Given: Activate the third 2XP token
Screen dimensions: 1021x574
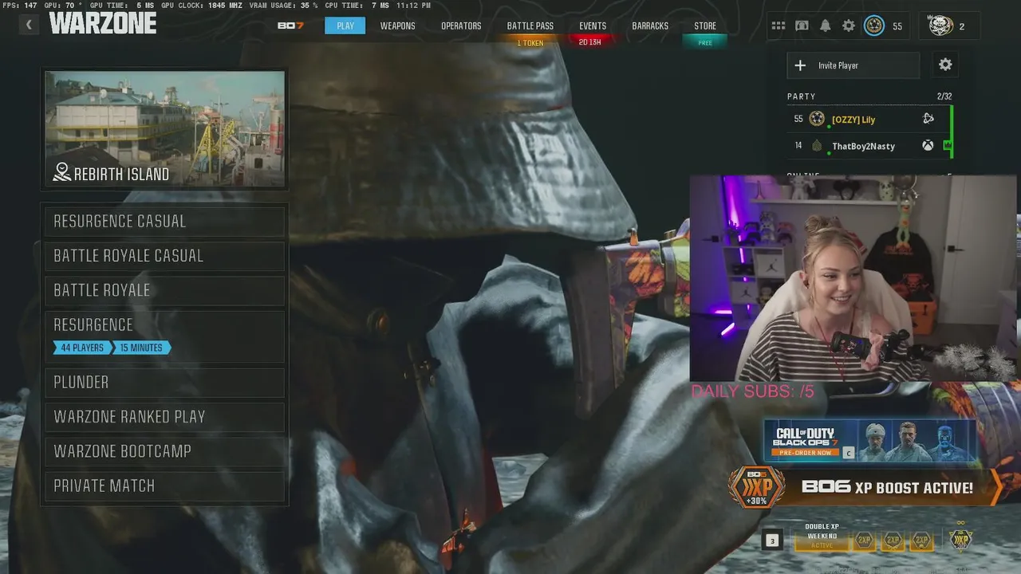Looking at the screenshot, I should coord(921,541).
